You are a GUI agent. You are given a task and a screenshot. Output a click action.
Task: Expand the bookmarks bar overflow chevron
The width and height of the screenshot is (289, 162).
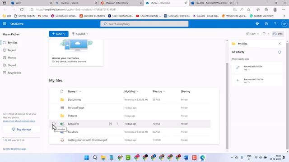284,16
